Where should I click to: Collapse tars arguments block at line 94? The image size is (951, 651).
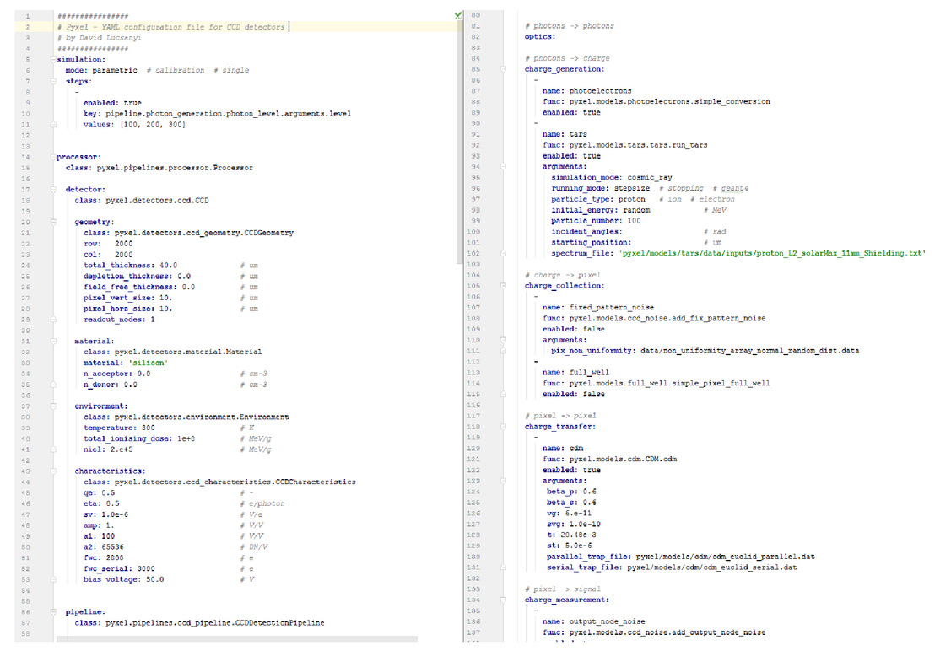point(504,167)
